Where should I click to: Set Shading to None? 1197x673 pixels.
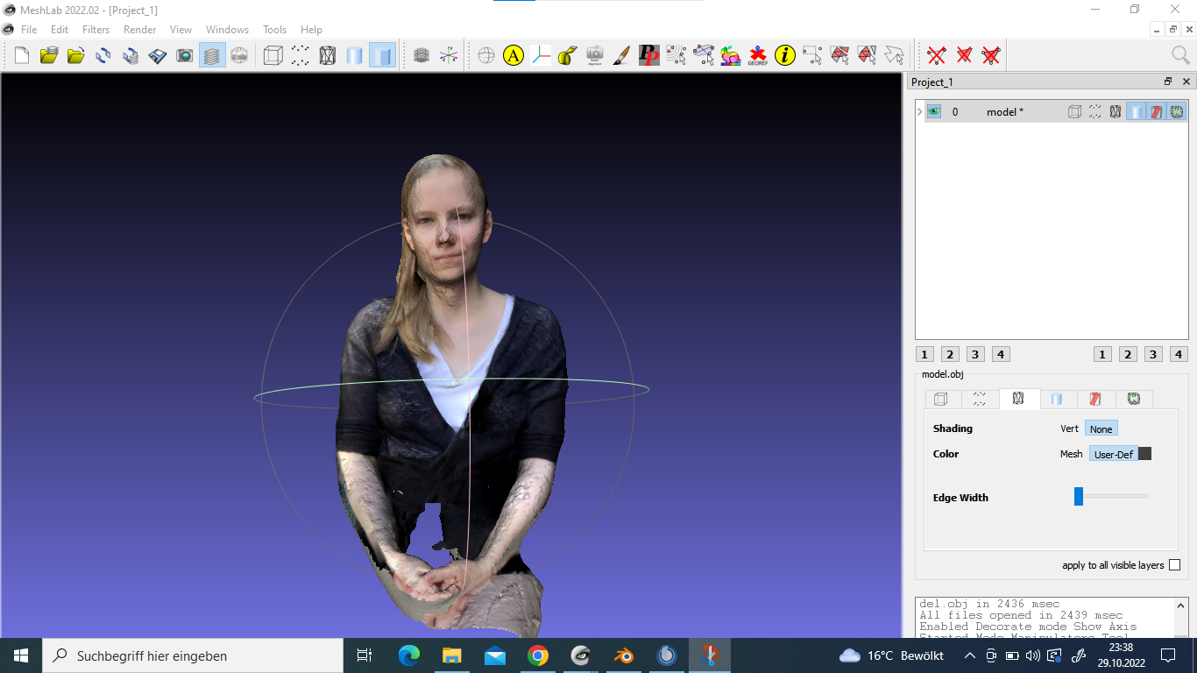[x=1101, y=429]
